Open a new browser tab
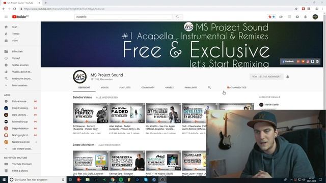 click(46, 3)
